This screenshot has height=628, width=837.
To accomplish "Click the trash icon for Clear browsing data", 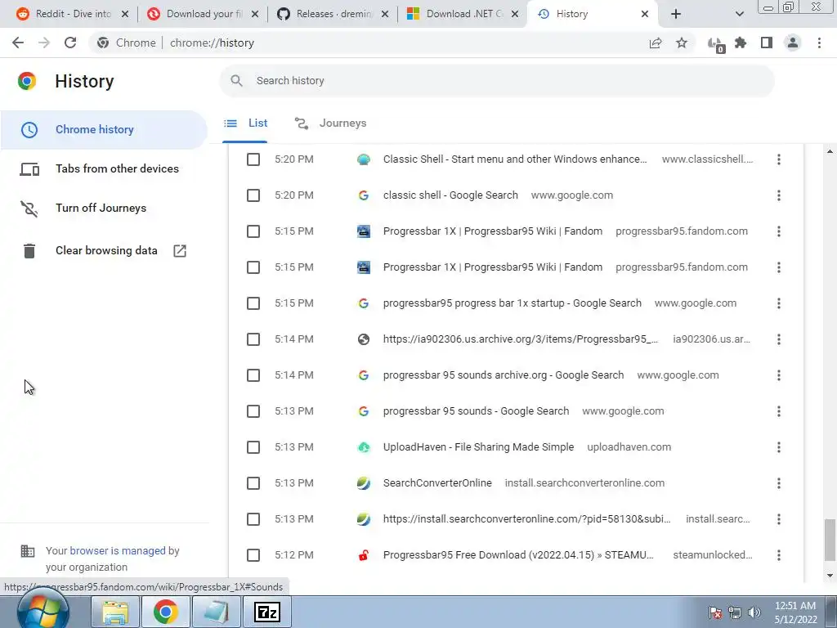I will click(x=29, y=250).
